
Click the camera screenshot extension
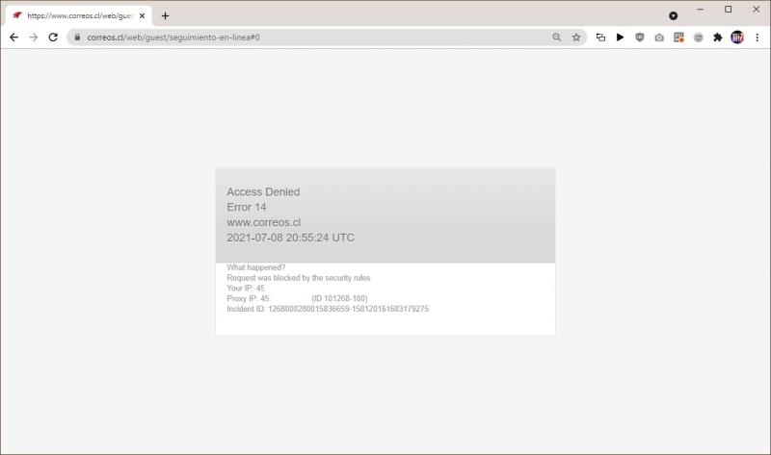click(x=659, y=38)
